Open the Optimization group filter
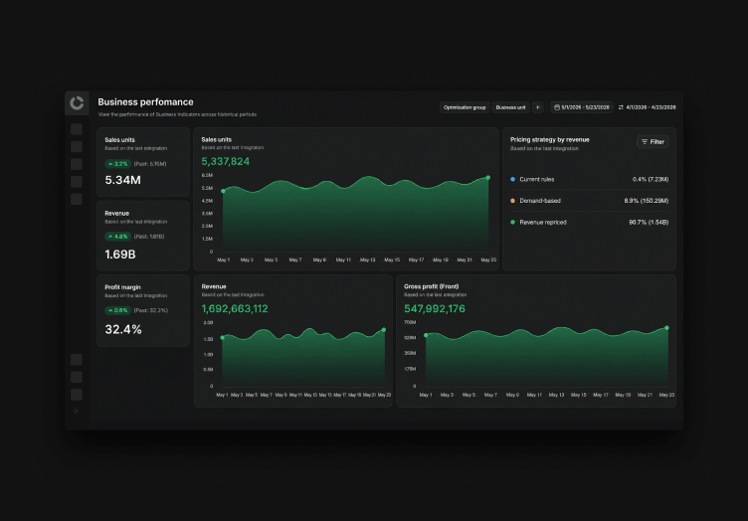This screenshot has height=521, width=748. [465, 107]
